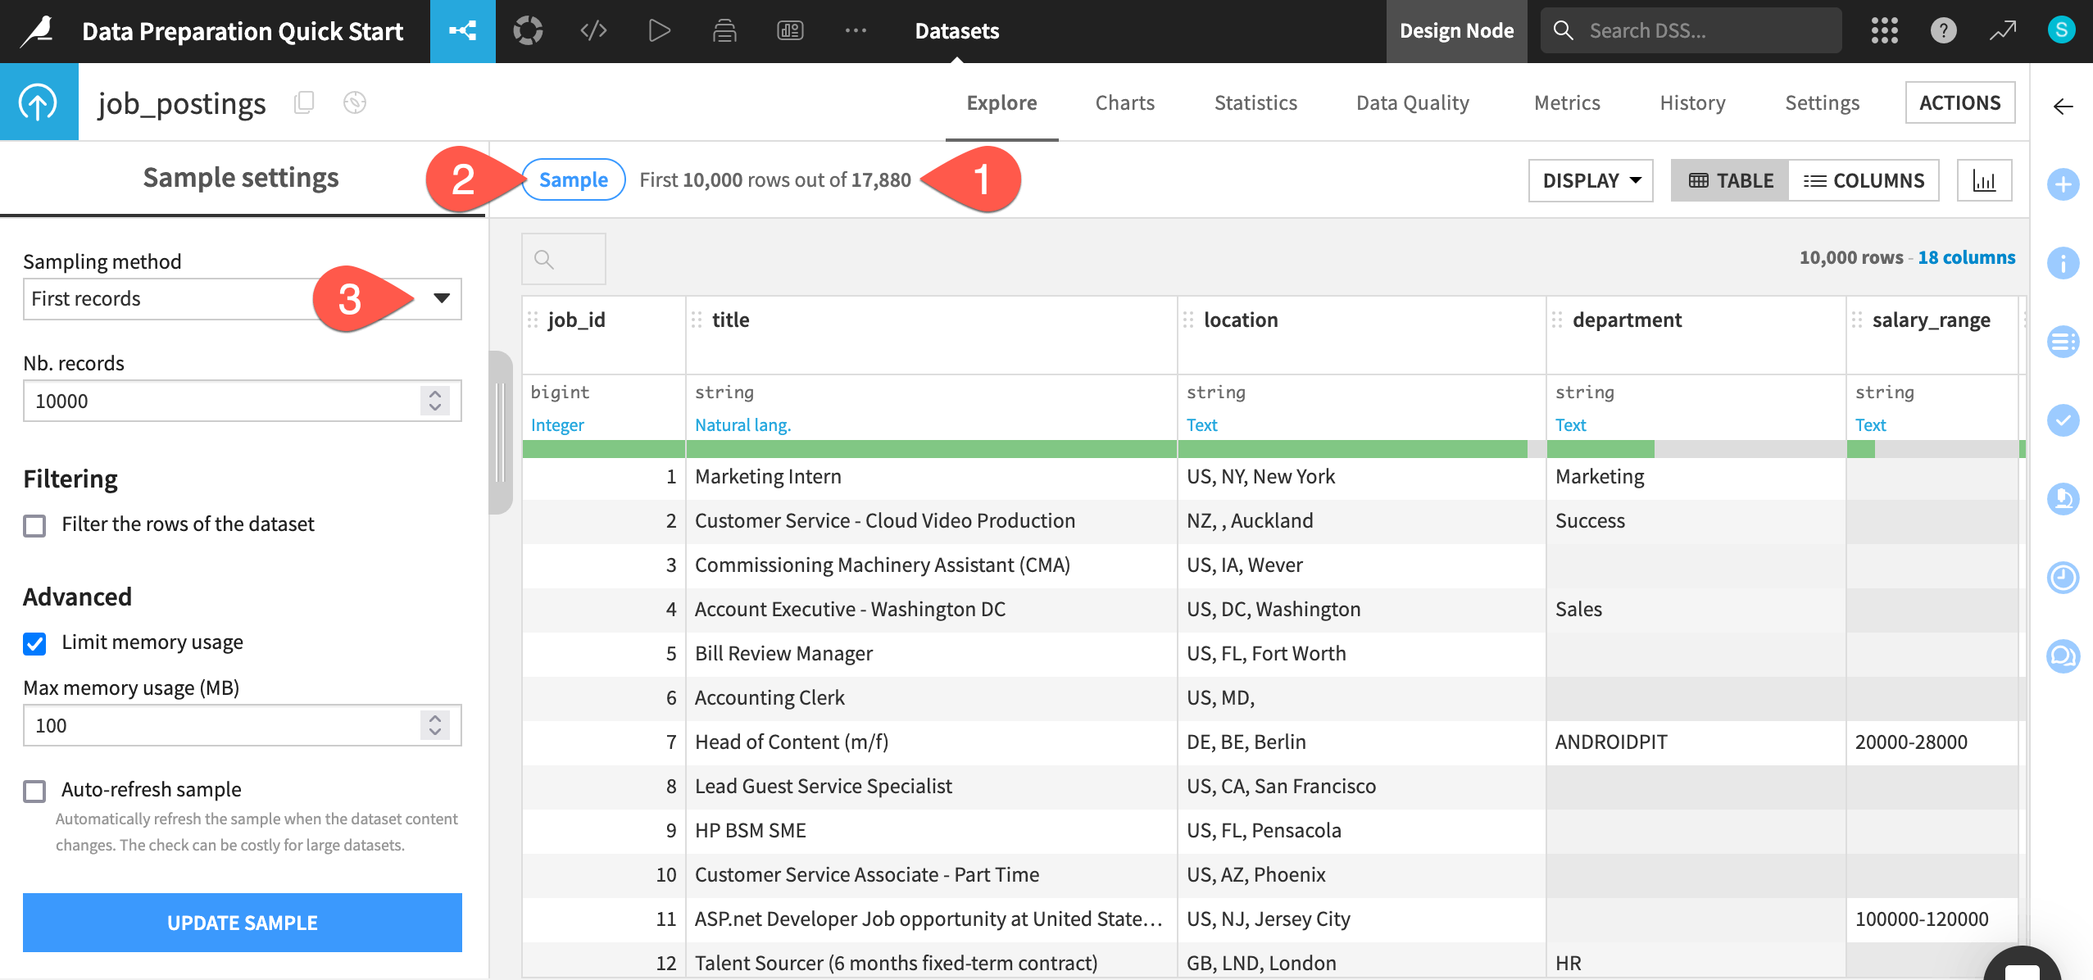Screen dimensions: 2093x980
Task: Click the plus icon in the right sidebar
Action: pos(2064,184)
